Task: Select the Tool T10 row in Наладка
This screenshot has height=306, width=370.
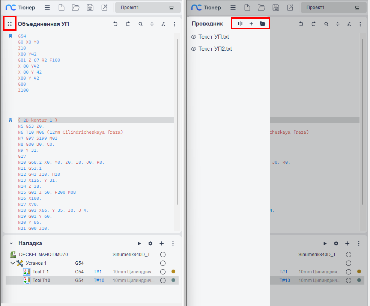Action: (41, 280)
